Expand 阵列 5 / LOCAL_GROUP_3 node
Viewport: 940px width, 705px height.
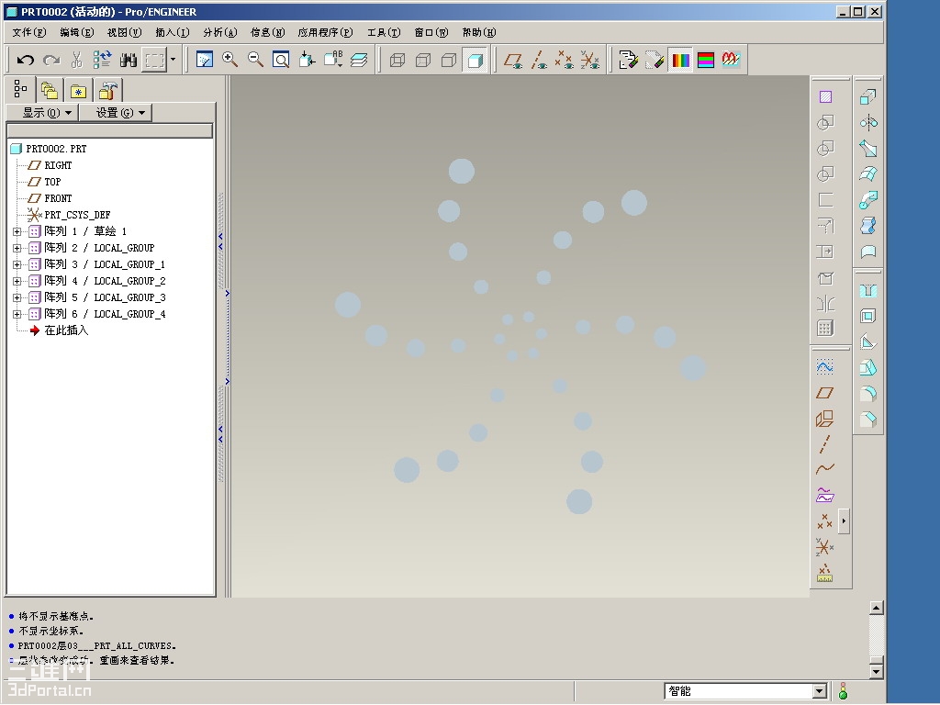coord(17,297)
